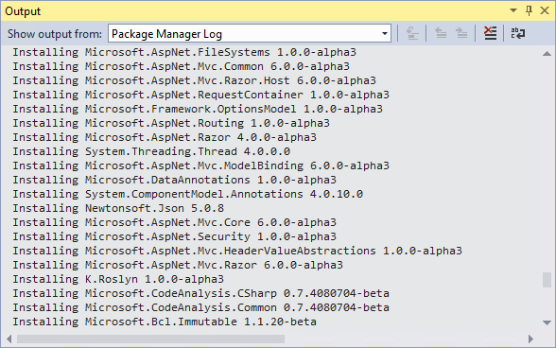The image size is (556, 348).
Task: Click the Microsoft.AspNet.Razor 4.0.0-alpha3 line
Action: pyautogui.click(x=165, y=137)
